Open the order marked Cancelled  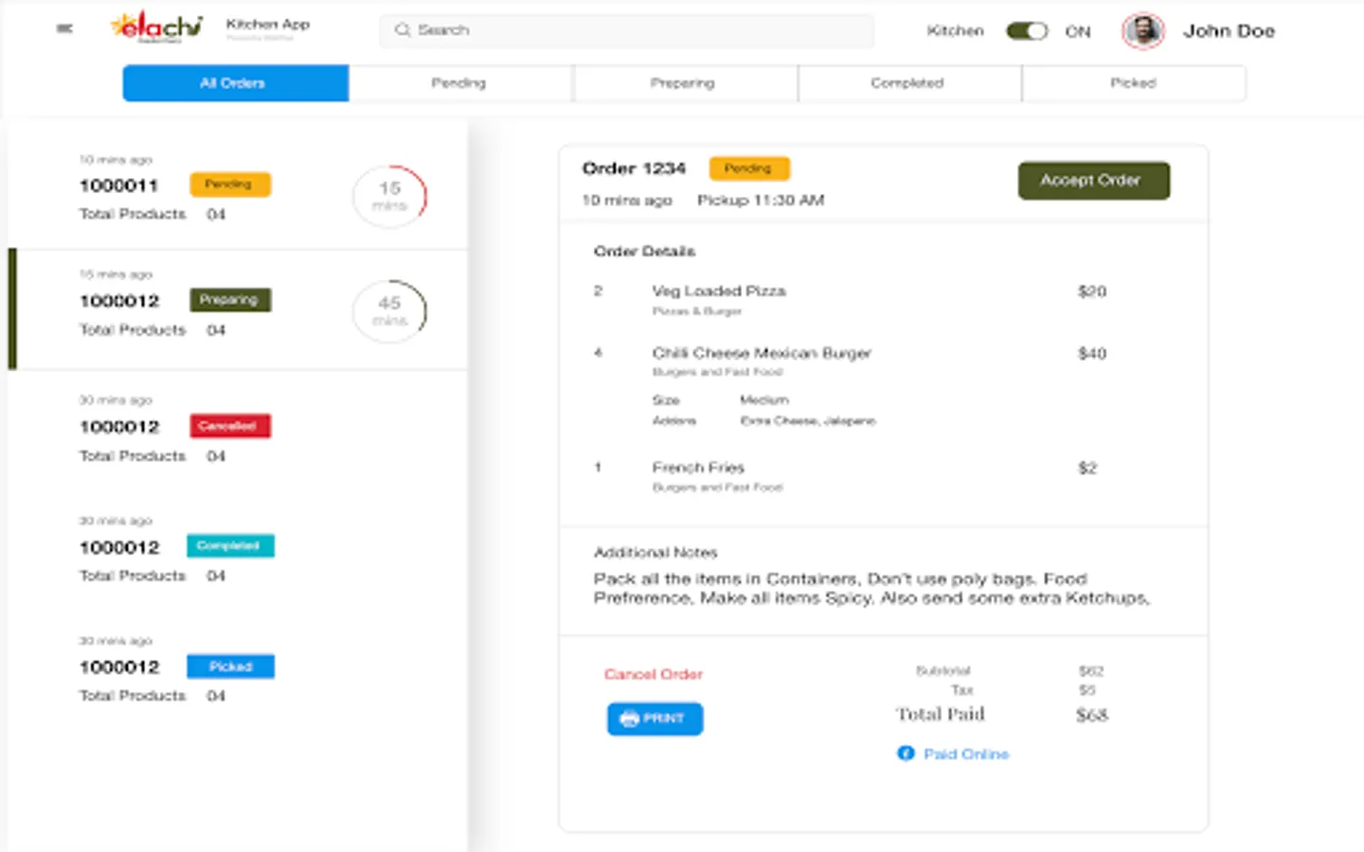point(119,427)
